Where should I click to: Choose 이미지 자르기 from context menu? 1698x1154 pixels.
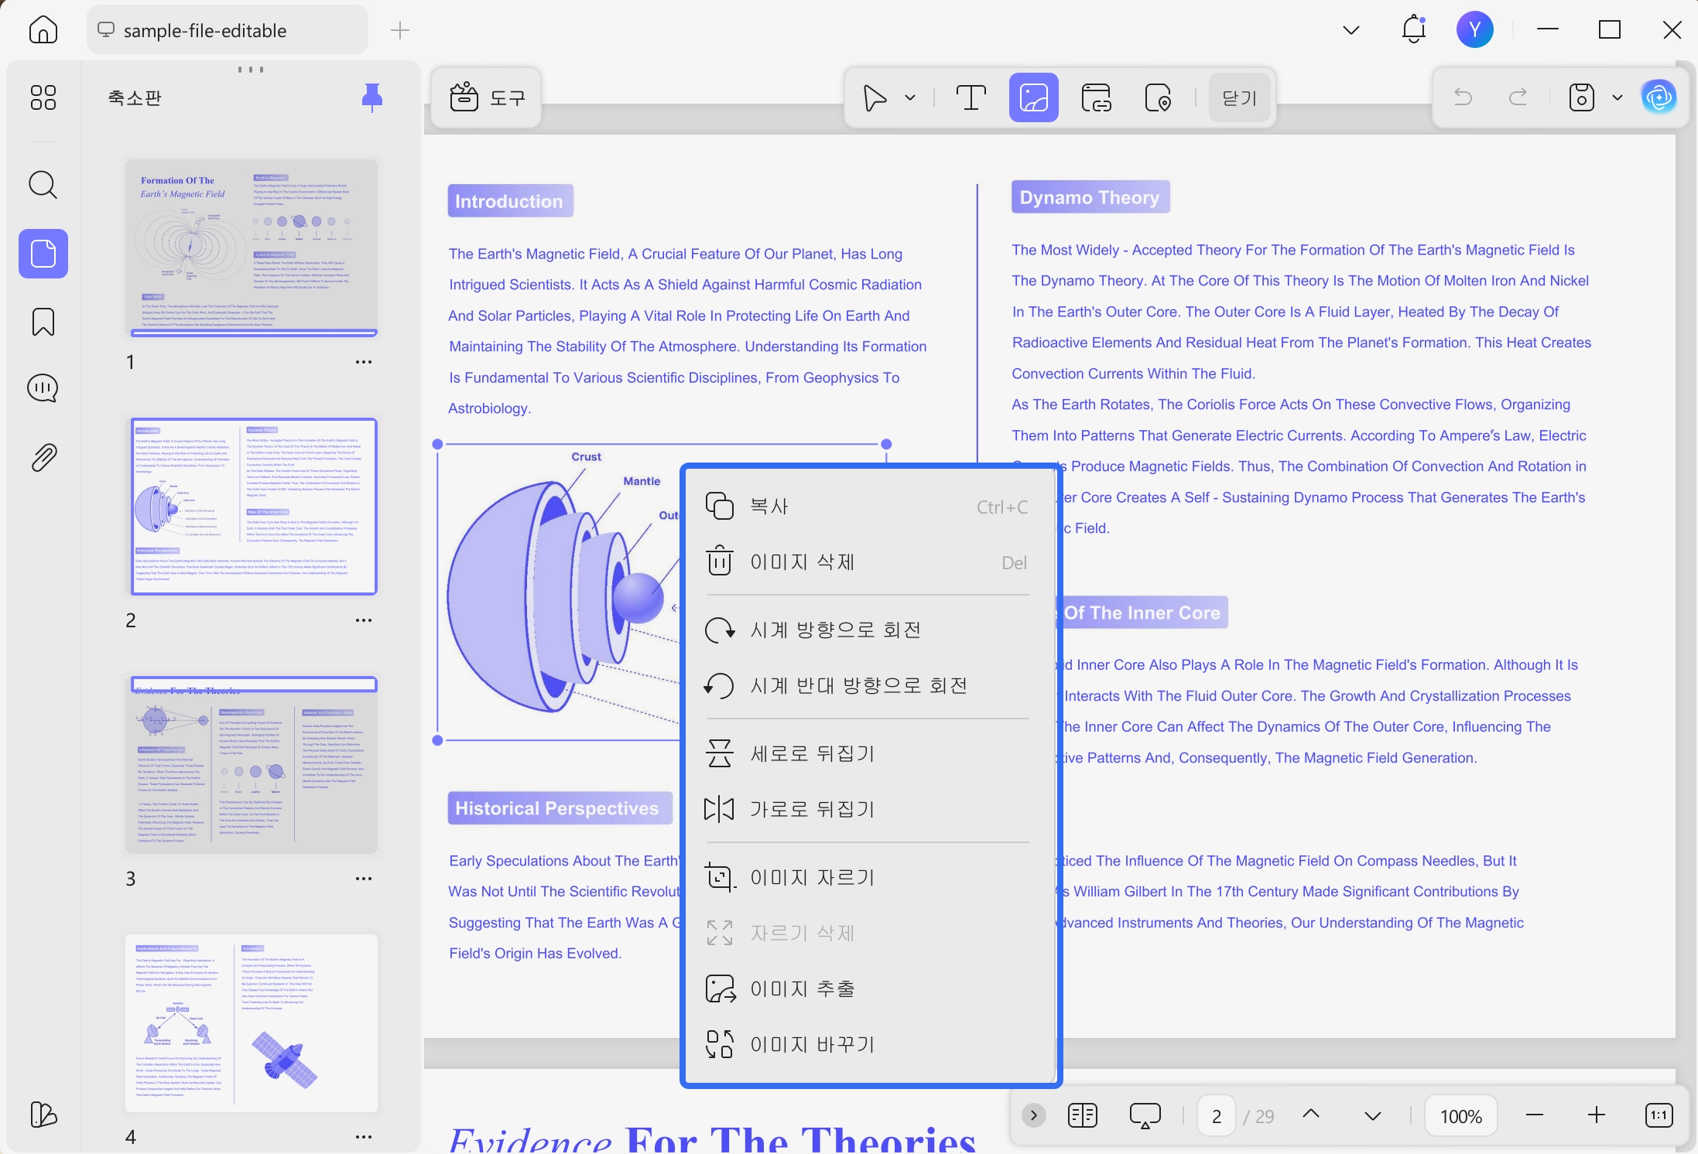click(868, 877)
